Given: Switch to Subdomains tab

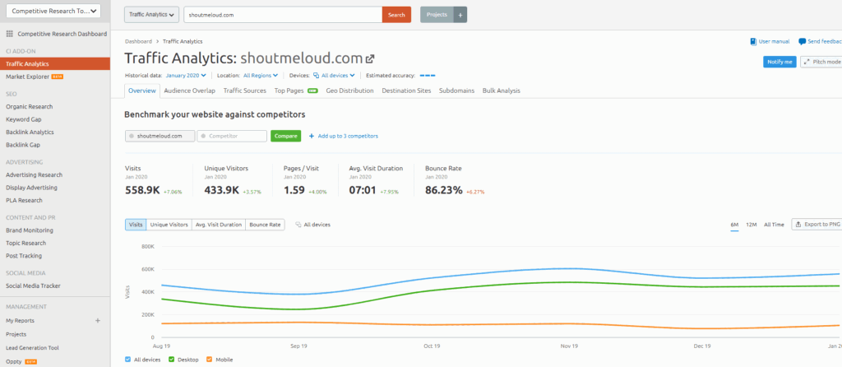Looking at the screenshot, I should pyautogui.click(x=456, y=91).
